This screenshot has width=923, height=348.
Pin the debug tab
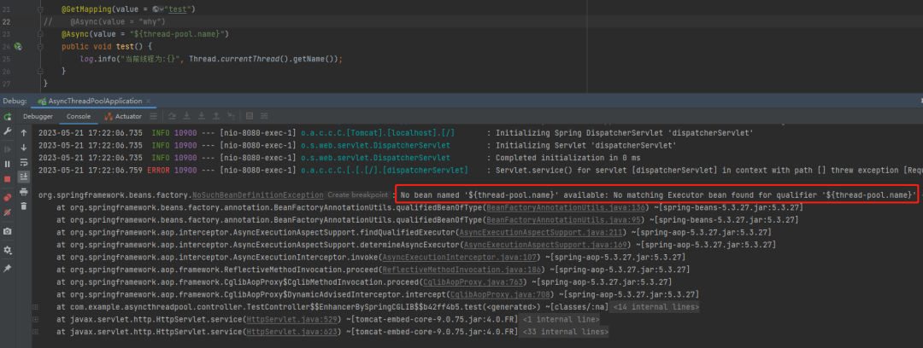tap(8, 268)
